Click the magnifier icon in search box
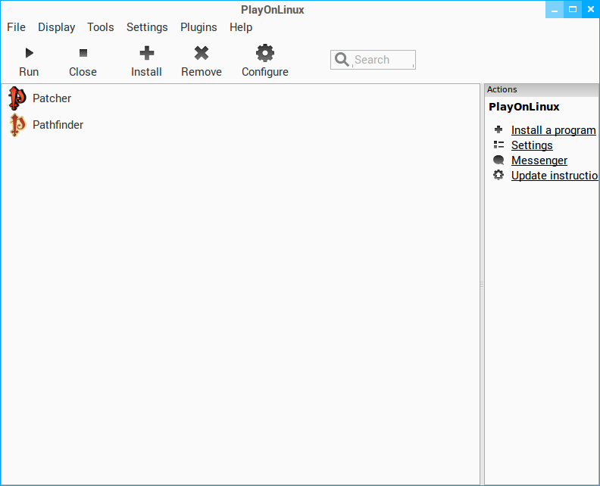Viewport: 600px width, 486px height. pos(342,59)
